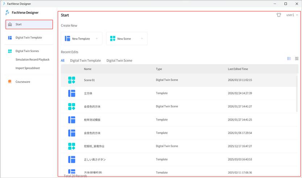Screen dimensions: 302x178
Task: Click the Courseware sidebar icon
Action: [10, 82]
